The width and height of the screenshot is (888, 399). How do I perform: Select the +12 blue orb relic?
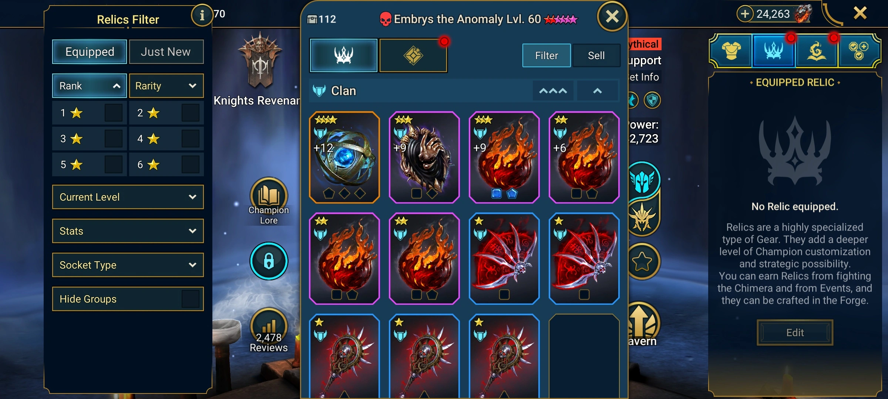pos(344,157)
